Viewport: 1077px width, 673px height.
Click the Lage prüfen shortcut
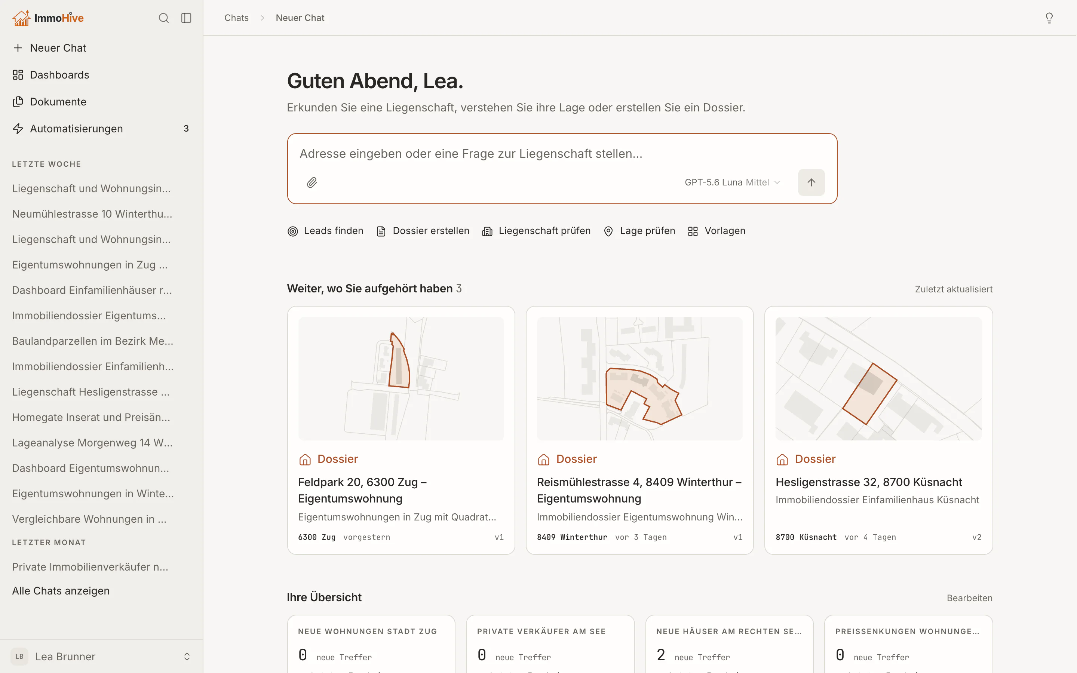639,231
